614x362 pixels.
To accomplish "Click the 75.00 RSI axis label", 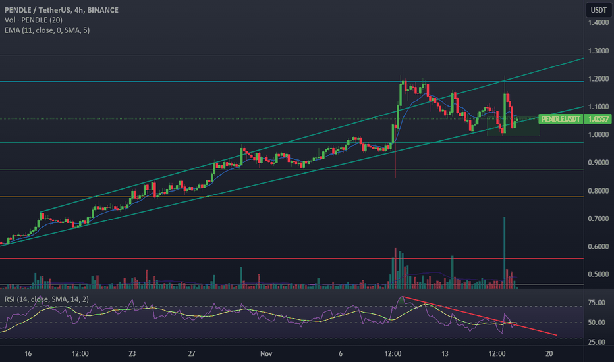I will coord(597,303).
